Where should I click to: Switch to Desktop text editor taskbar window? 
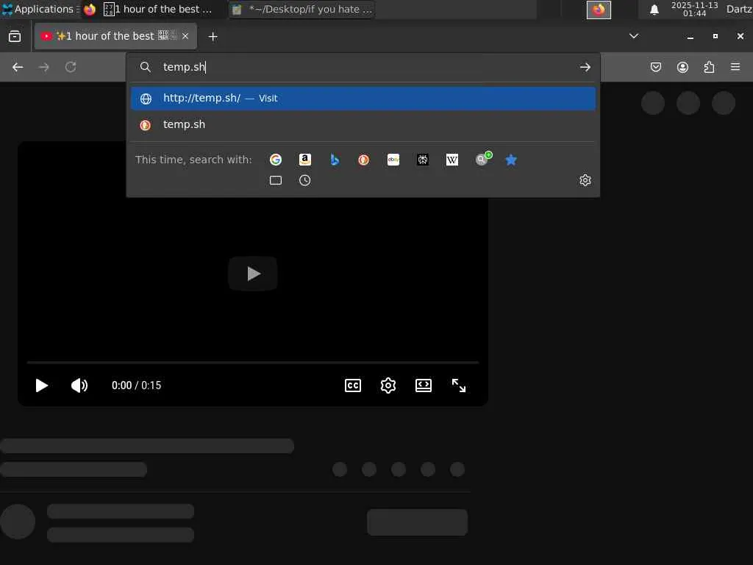(302, 9)
